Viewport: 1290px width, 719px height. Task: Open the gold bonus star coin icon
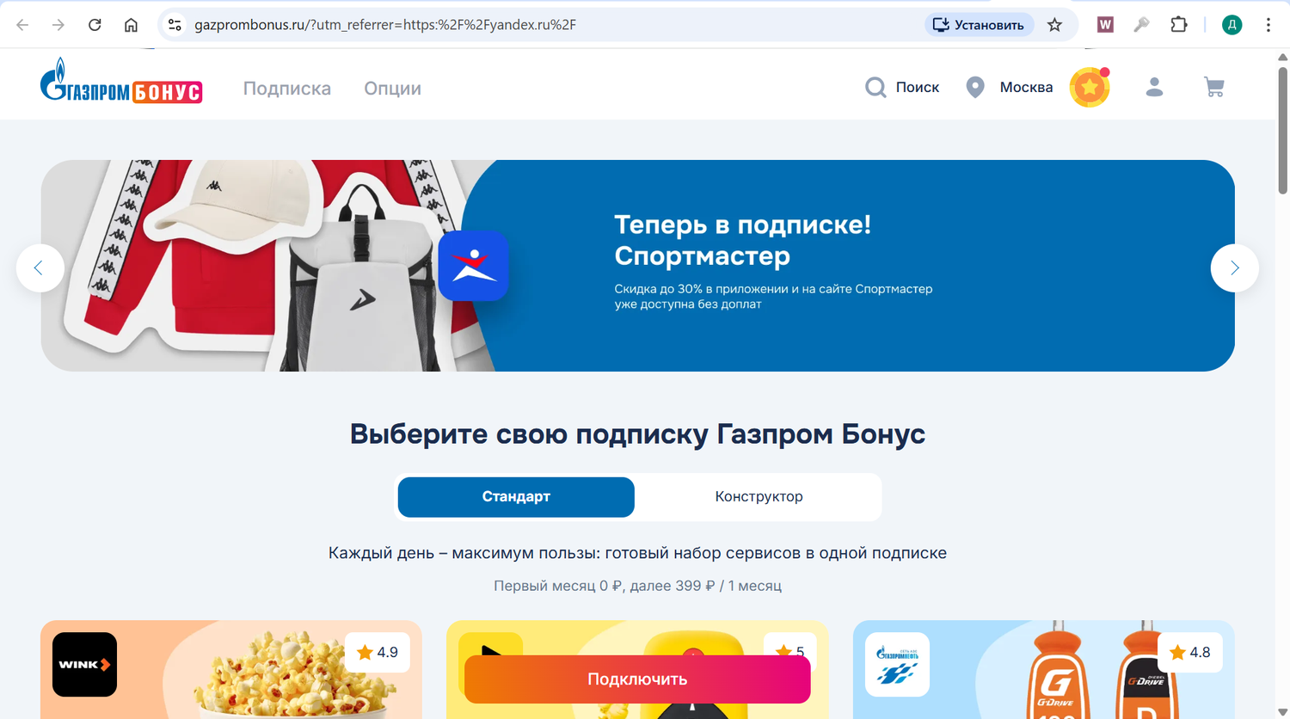pos(1090,87)
